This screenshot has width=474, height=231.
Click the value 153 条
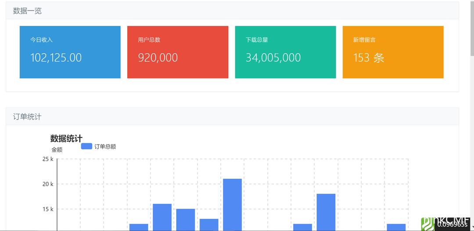click(x=369, y=58)
